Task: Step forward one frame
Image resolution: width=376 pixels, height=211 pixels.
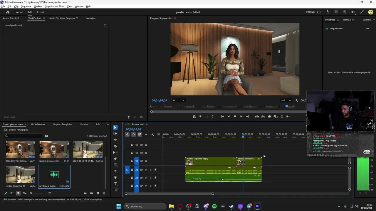Action: [241, 116]
